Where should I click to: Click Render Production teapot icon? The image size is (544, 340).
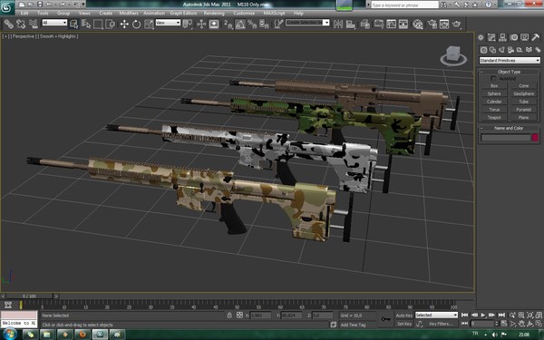coord(457,24)
